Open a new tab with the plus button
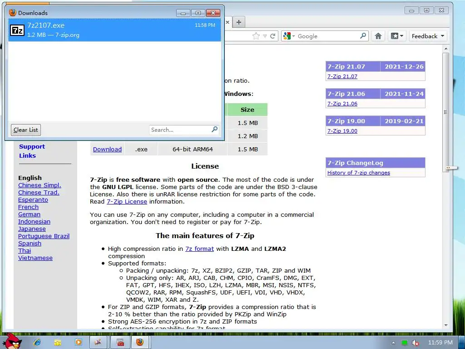This screenshot has height=349, width=465. pyautogui.click(x=239, y=22)
